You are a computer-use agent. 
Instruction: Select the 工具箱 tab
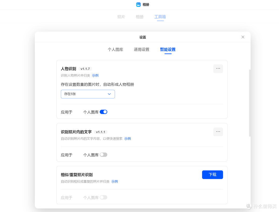point(160,17)
